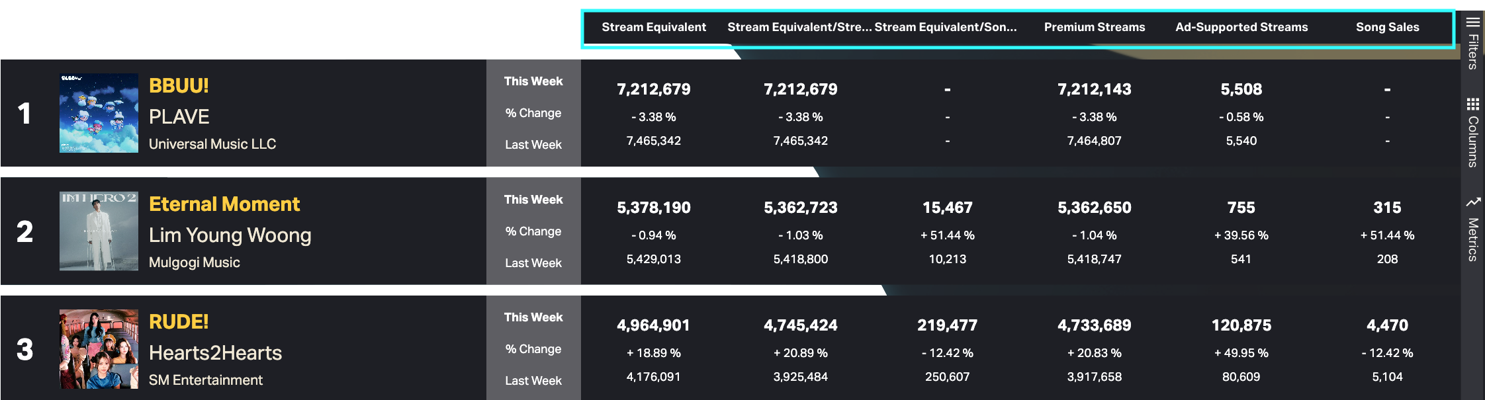Open the Columns grid icon
Image resolution: width=1485 pixels, height=400 pixels.
pyautogui.click(x=1472, y=104)
